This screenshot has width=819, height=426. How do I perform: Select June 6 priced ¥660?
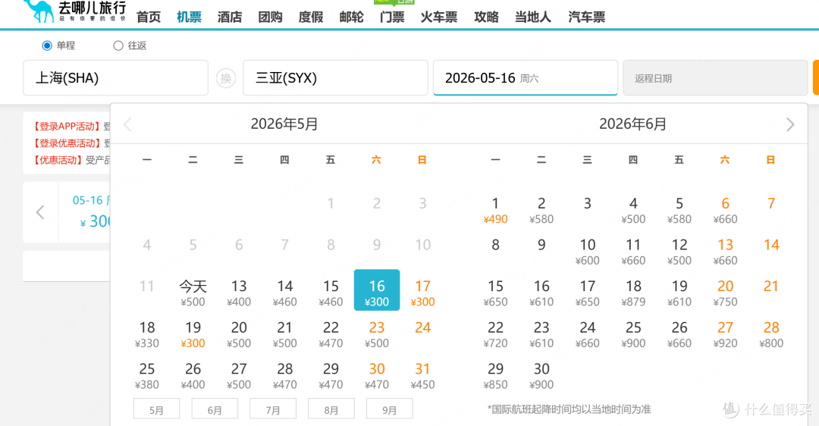click(725, 210)
